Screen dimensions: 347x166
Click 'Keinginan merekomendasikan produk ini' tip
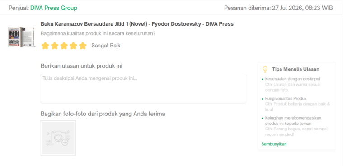point(293,121)
